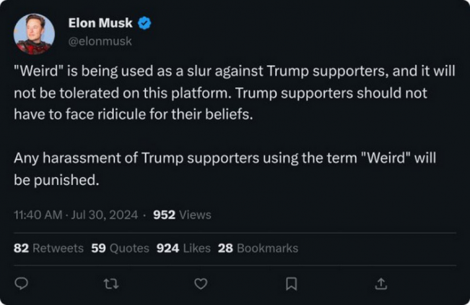Image resolution: width=470 pixels, height=305 pixels.
Task: Share the tweet via the upload arrow icon
Action: coord(381,283)
